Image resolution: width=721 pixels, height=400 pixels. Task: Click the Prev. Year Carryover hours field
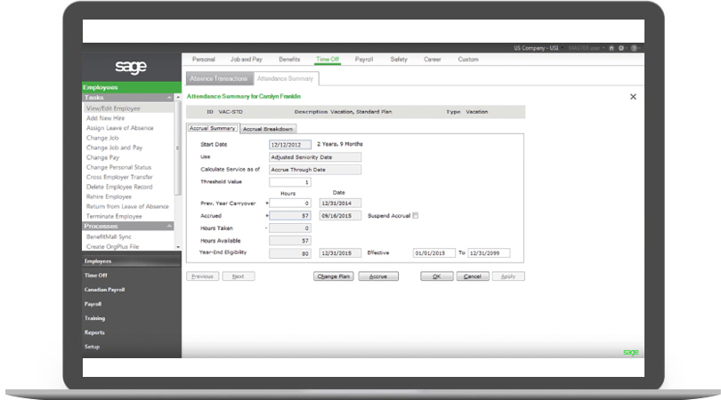click(290, 204)
